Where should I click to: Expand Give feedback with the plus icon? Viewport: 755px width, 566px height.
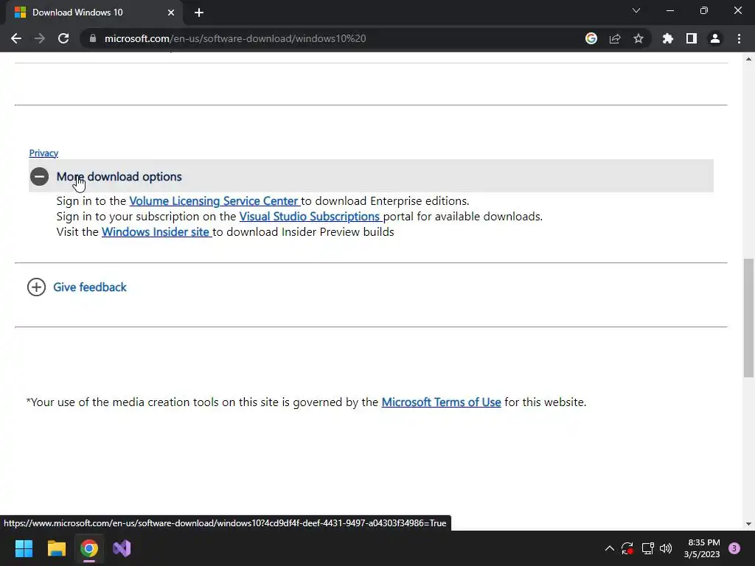(x=37, y=287)
